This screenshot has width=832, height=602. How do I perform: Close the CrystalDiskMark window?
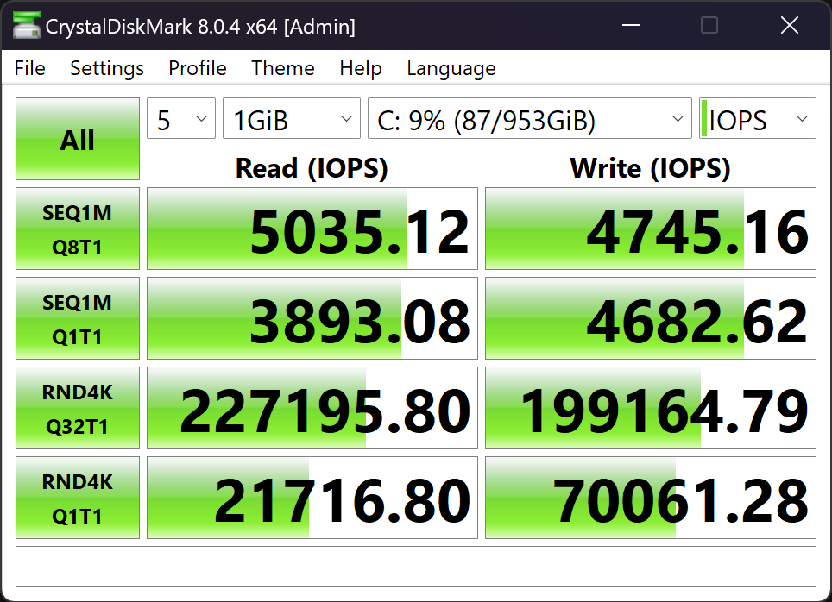790,25
